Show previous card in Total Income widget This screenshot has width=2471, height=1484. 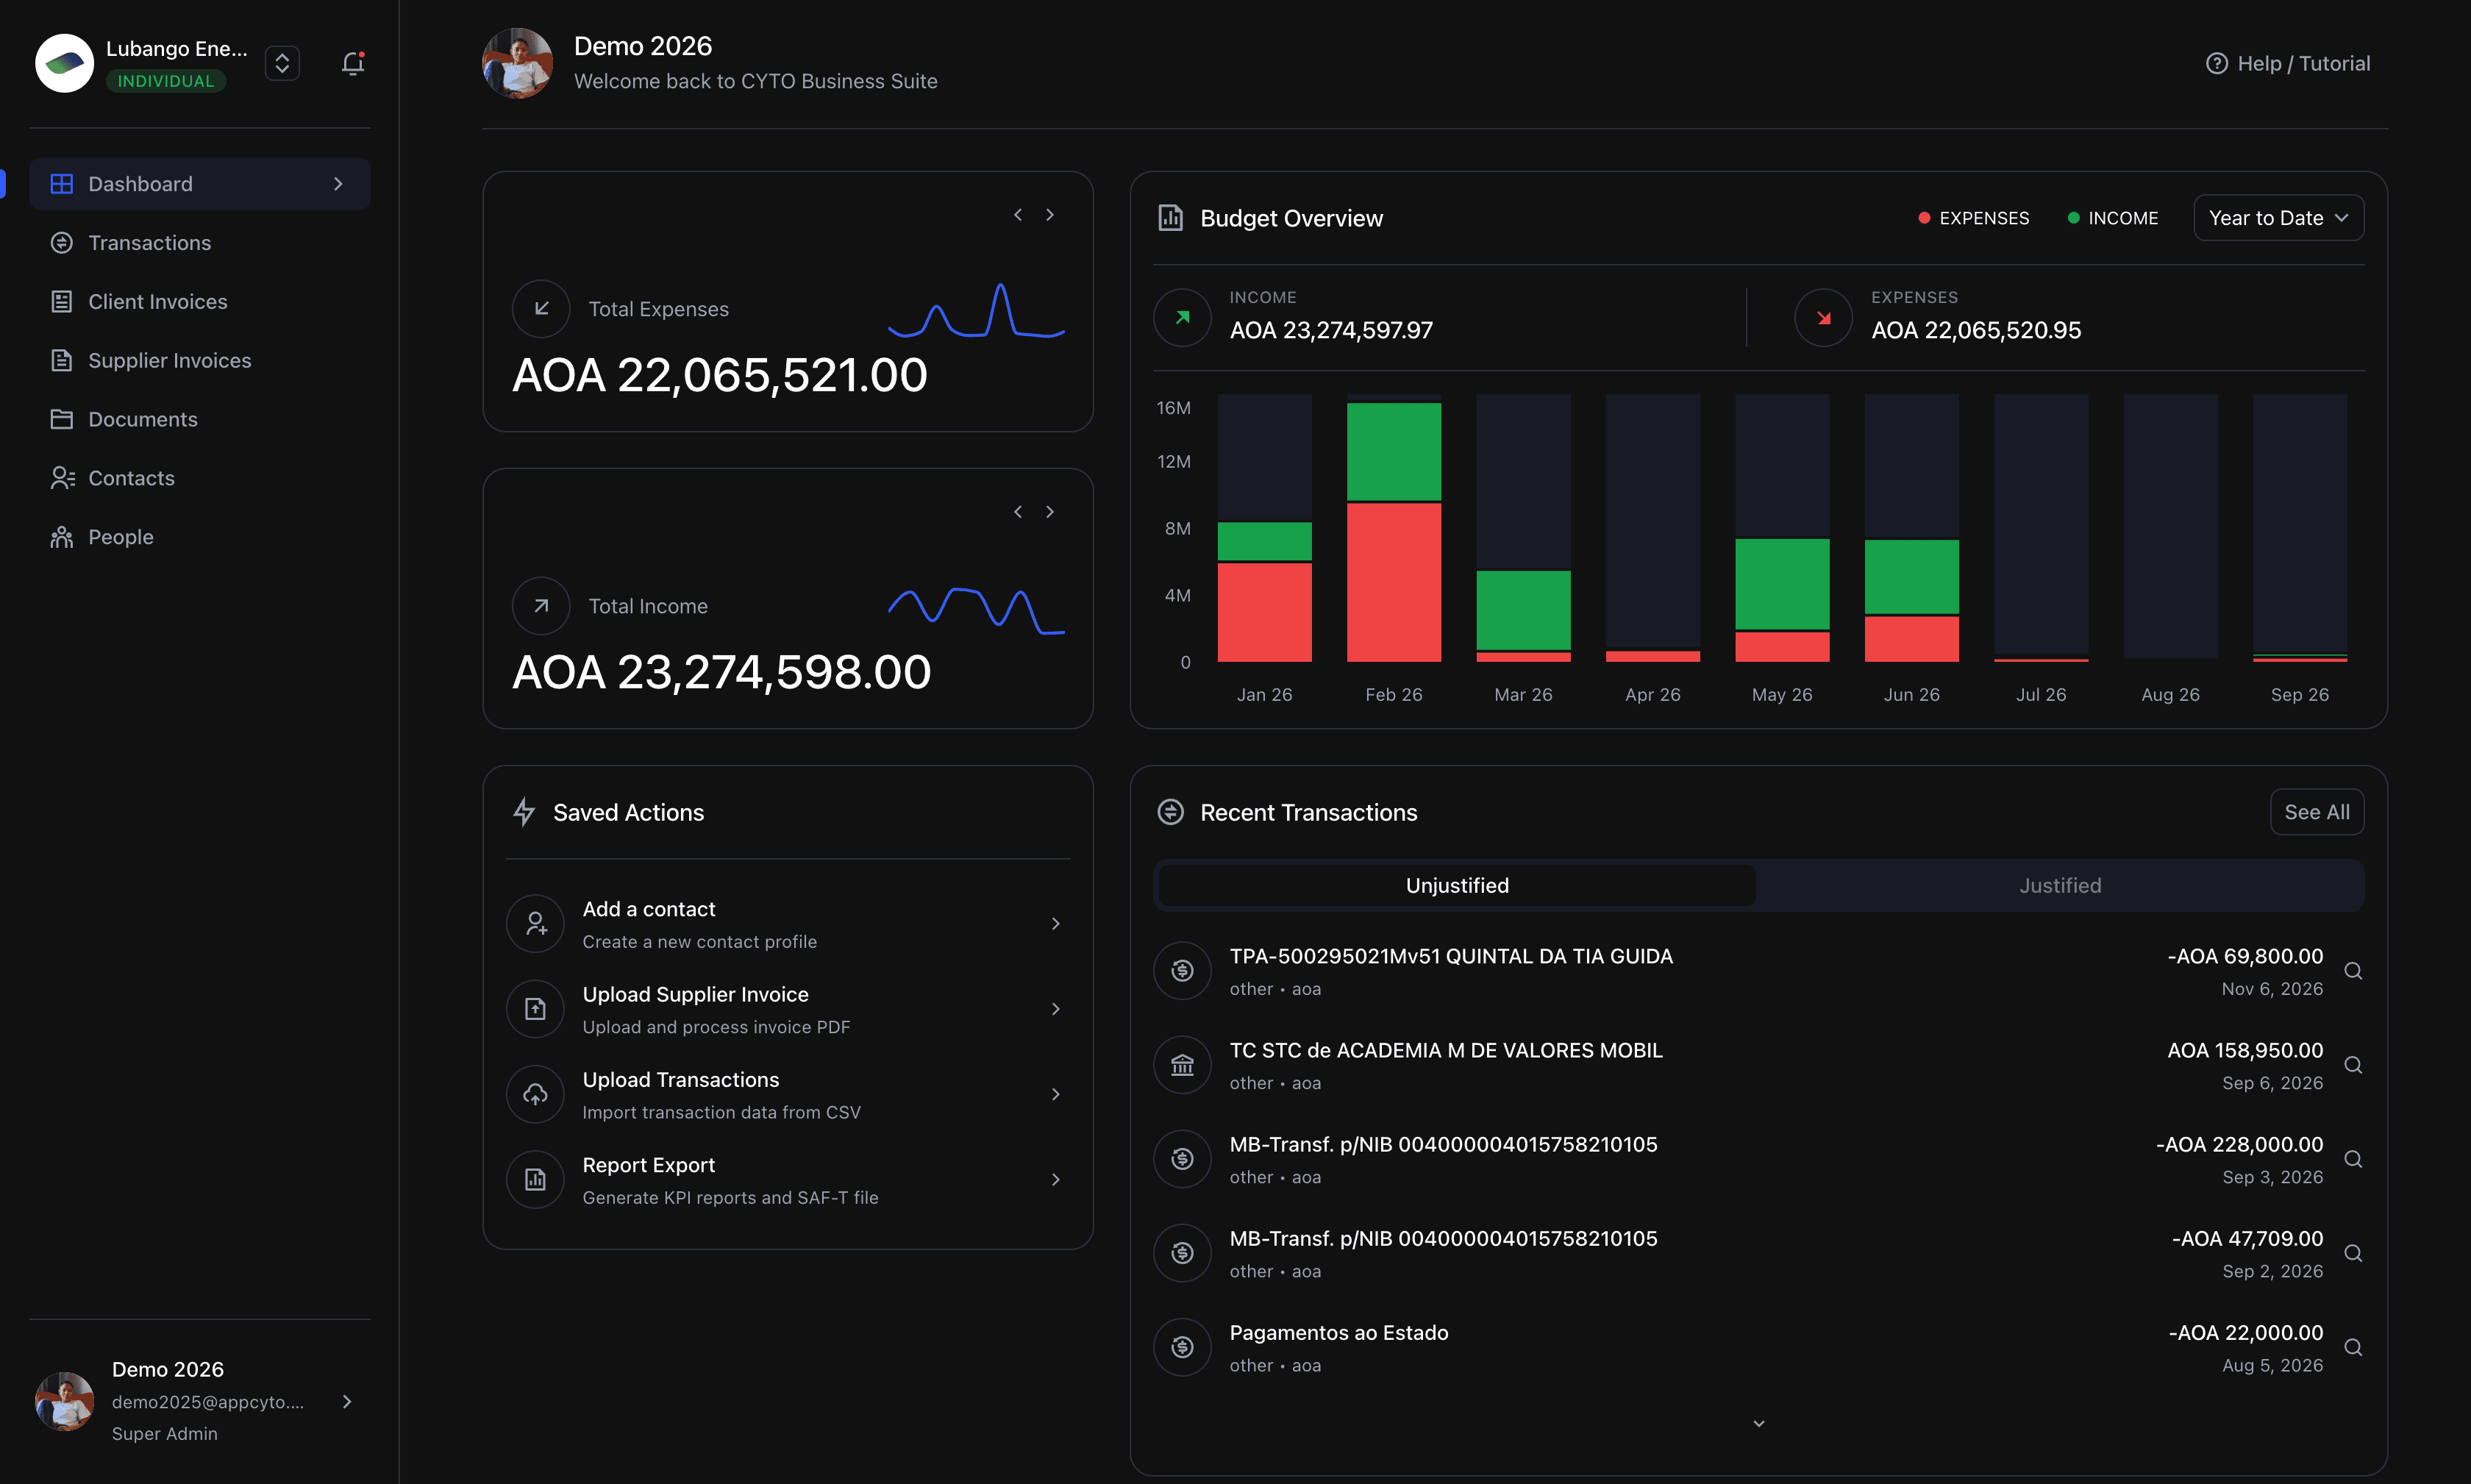pos(1018,512)
